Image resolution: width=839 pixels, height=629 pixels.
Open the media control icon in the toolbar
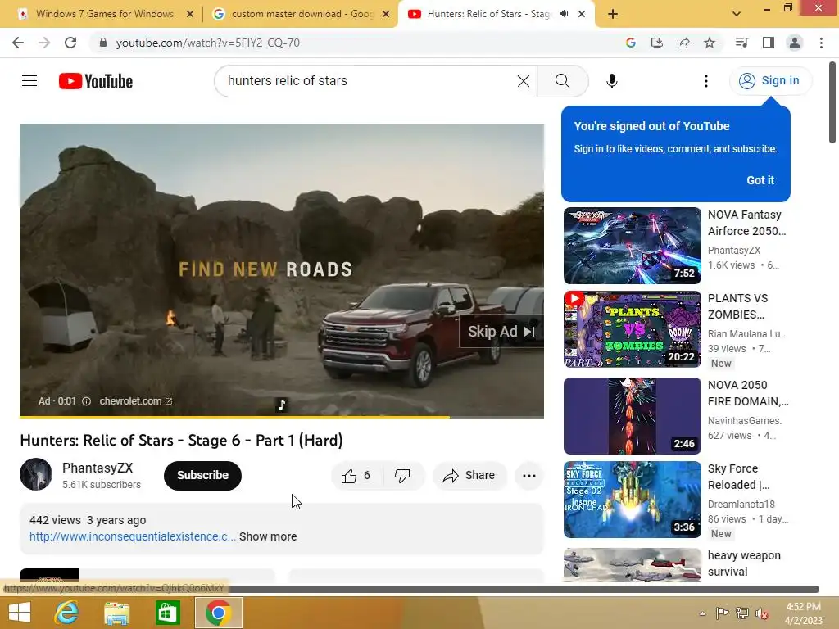741,43
